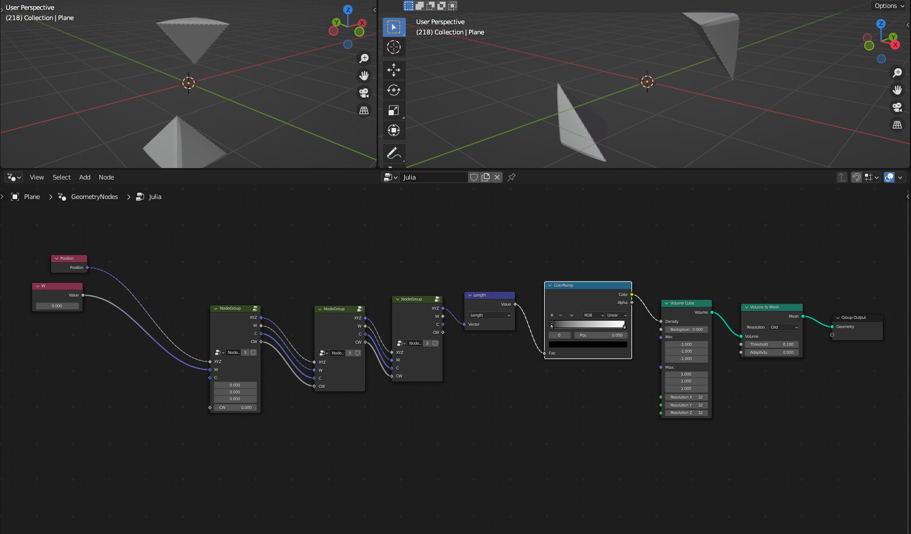This screenshot has height=534, width=911.
Task: Open the node tree browse dropdown beside Julia
Action: 391,177
